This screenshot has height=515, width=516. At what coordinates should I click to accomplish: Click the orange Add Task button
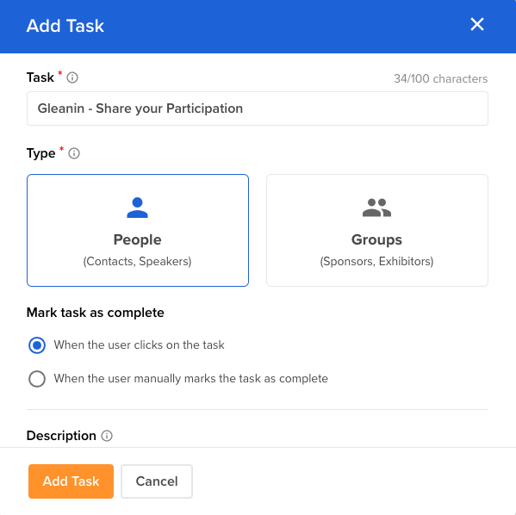coord(71,481)
